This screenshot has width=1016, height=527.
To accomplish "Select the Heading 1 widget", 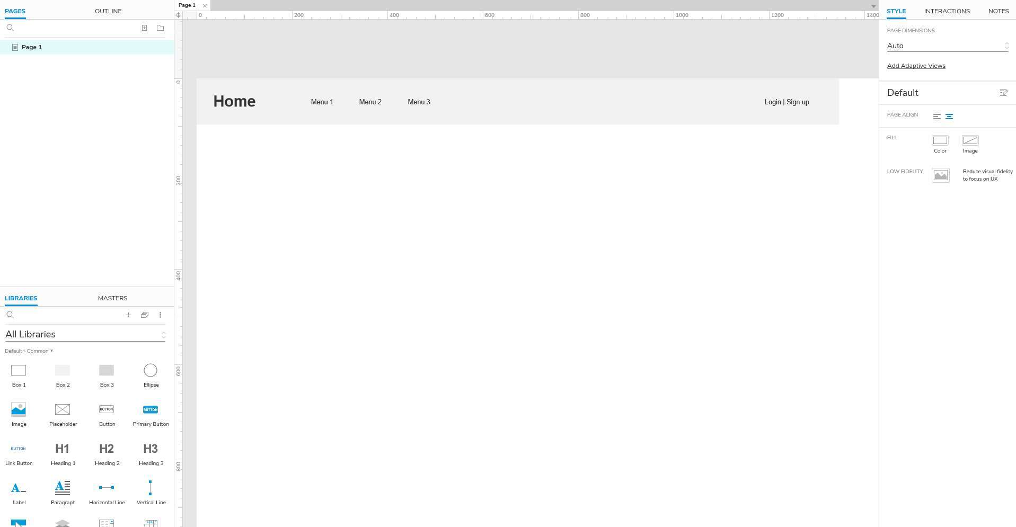I will click(63, 454).
